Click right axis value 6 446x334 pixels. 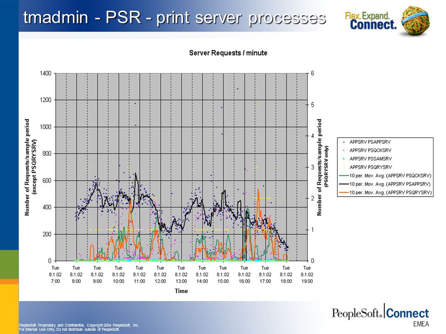(312, 73)
